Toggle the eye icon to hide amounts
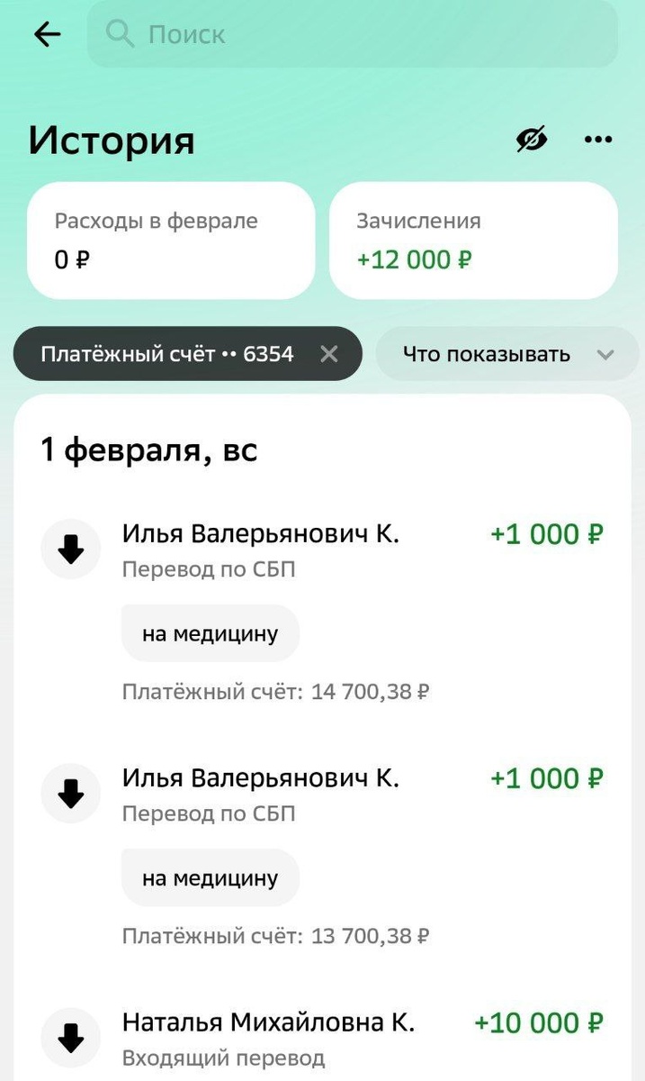The image size is (645, 1081). pos(531,139)
